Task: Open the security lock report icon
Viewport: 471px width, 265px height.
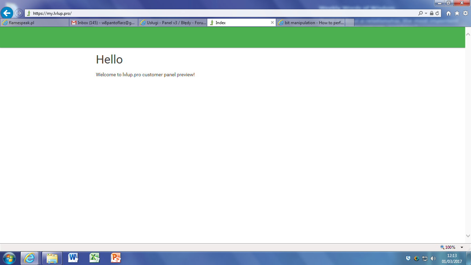Action: click(432, 13)
